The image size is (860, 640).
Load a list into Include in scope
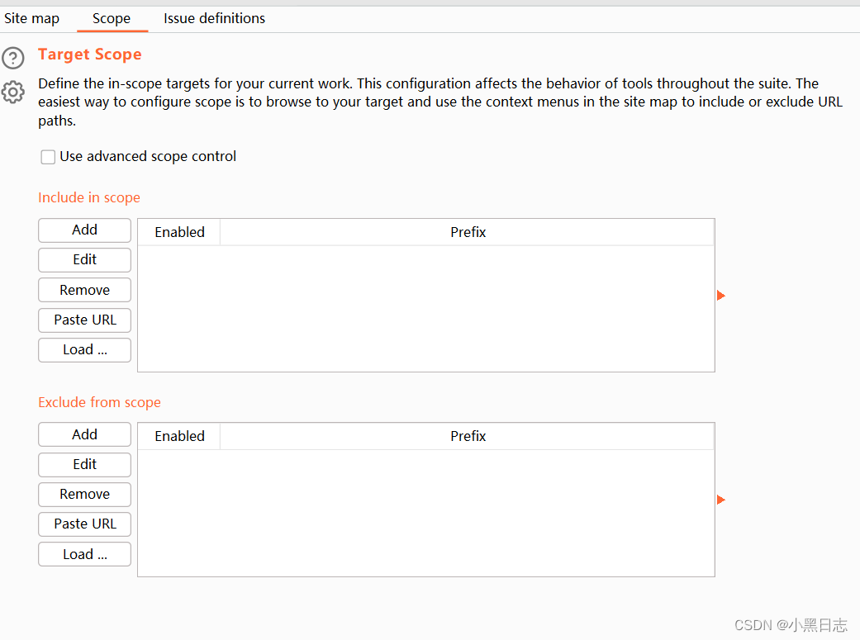(x=84, y=349)
